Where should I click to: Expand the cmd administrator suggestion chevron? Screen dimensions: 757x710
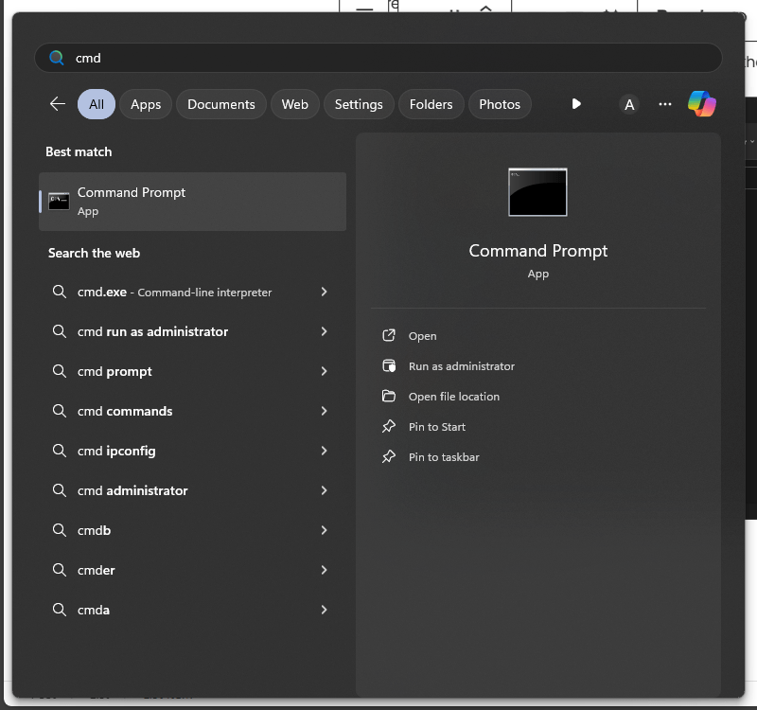(324, 490)
